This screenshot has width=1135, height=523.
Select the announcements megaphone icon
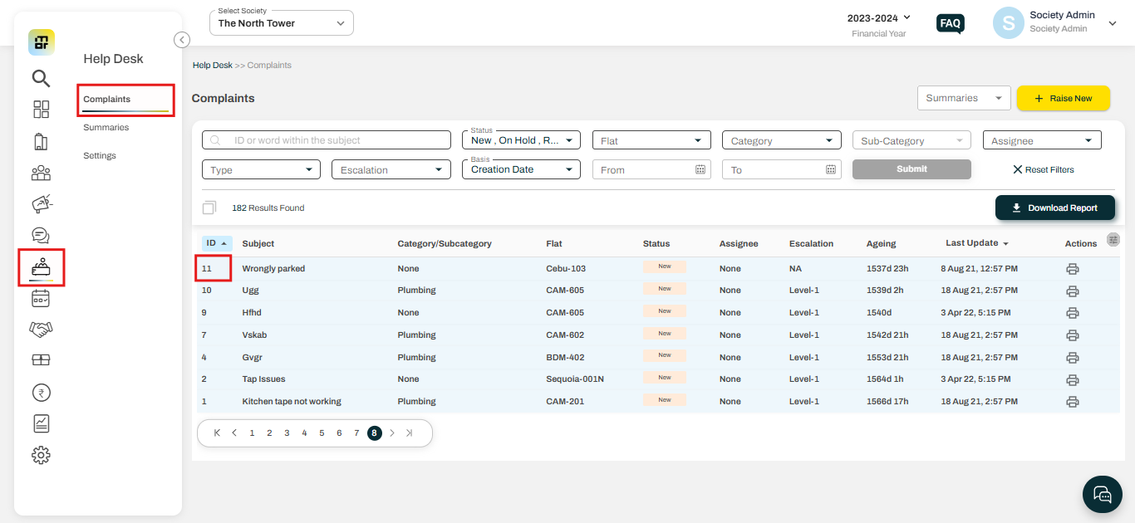tap(40, 203)
